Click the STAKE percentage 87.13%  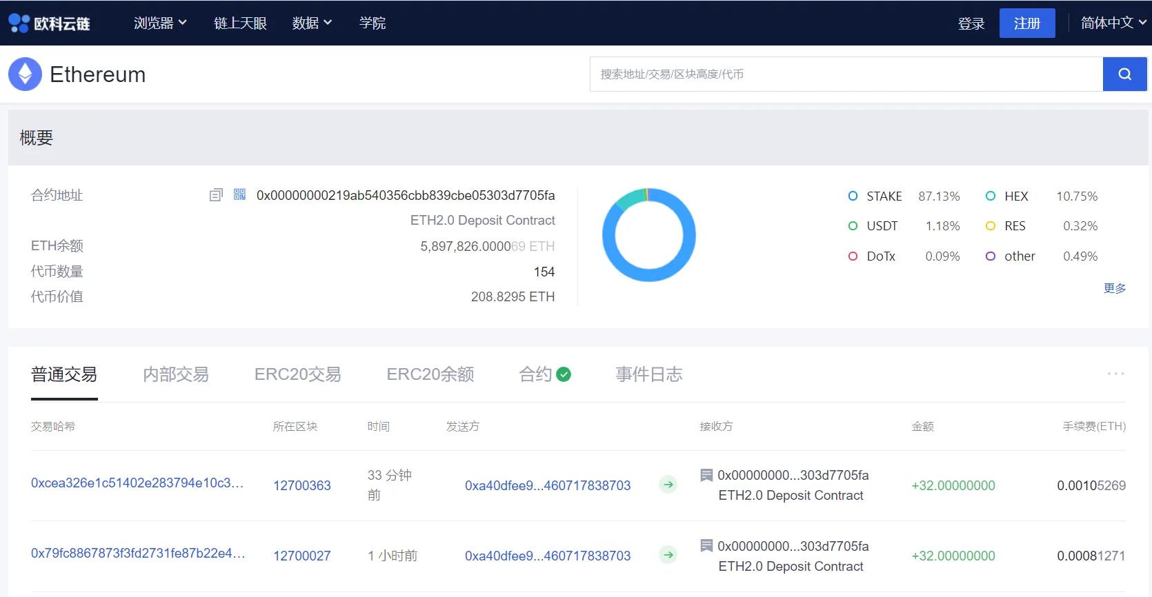[939, 196]
